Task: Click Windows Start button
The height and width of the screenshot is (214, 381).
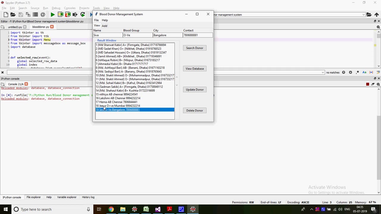Action: coord(6,209)
